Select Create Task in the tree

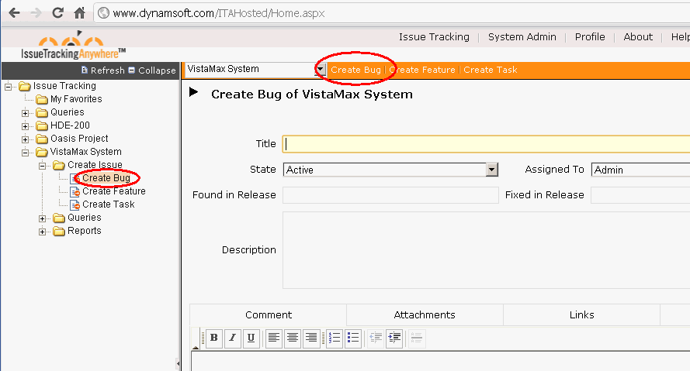(108, 204)
